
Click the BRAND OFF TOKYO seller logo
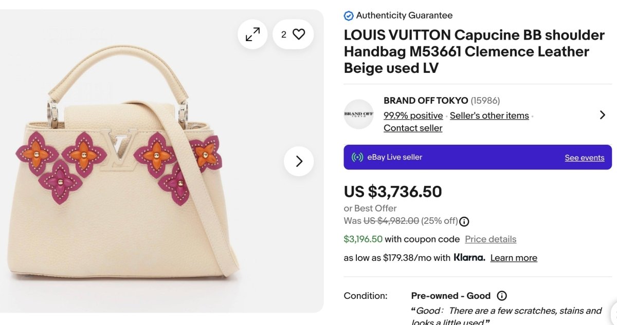tap(358, 114)
